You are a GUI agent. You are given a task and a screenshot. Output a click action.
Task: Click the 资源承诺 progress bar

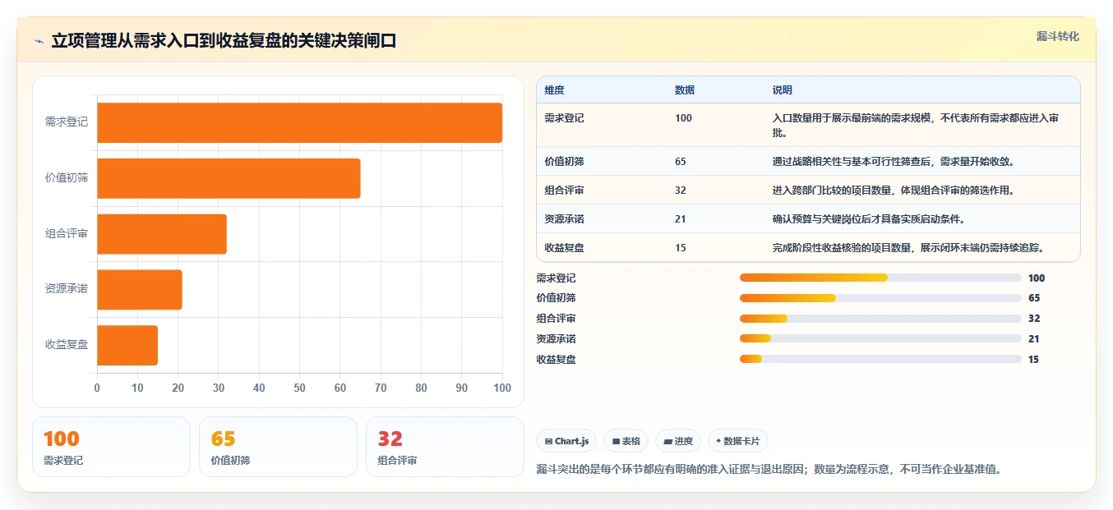point(880,338)
